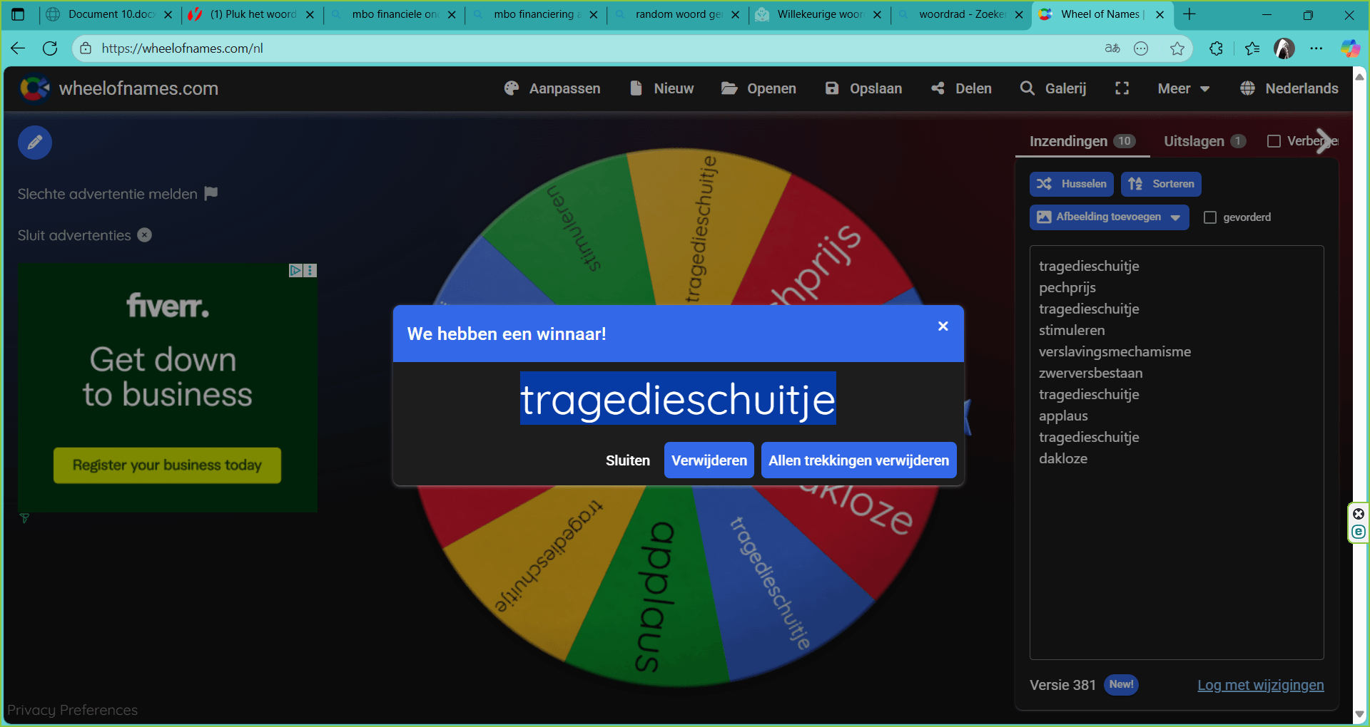1370x727 pixels.
Task: Click the browser refresh icon
Action: [50, 48]
